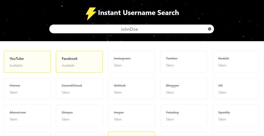Viewport: 264px width, 136px height.
Task: Select the taken Reddit card
Action: pos(236,62)
